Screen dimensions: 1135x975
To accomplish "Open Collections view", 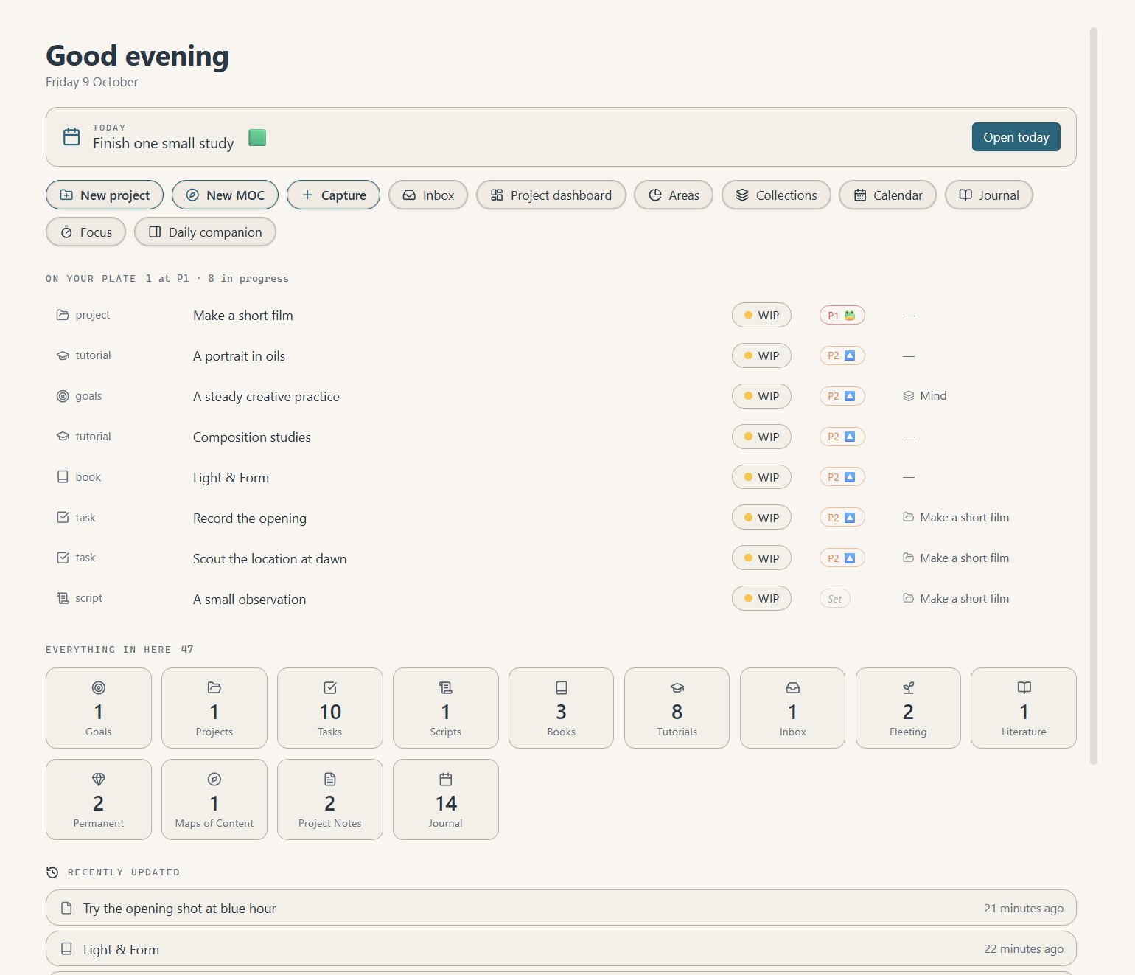I will [x=776, y=195].
